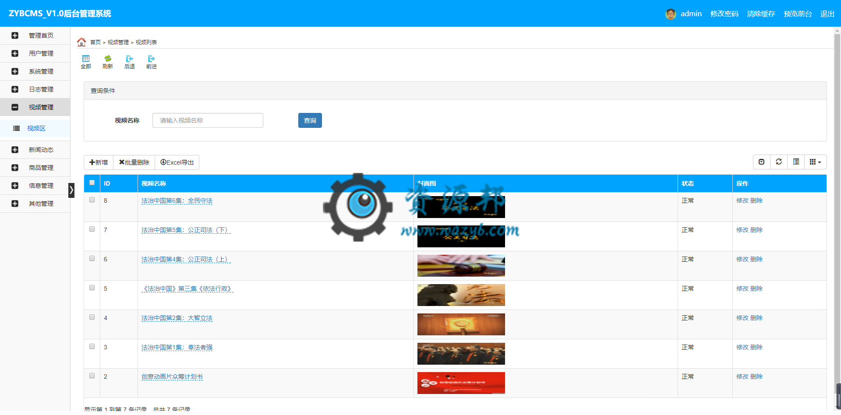This screenshot has width=841, height=415.
Task: Open cover thumbnail for video ID 3
Action: tap(461, 354)
